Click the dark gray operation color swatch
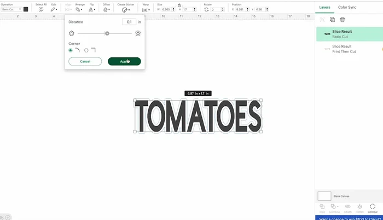 tap(26, 9)
